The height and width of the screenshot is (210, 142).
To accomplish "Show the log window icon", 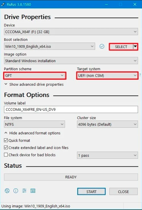I will (x=33, y=191).
